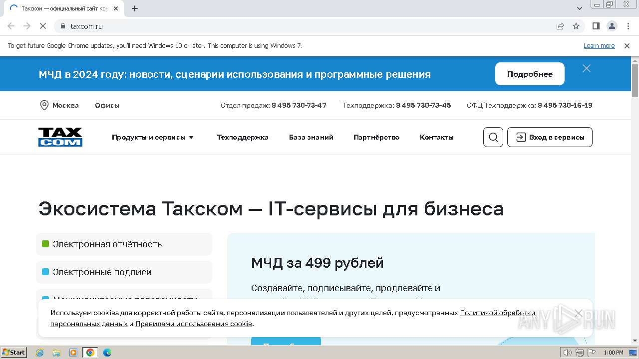Open the Техподдержка menu item

click(243, 137)
